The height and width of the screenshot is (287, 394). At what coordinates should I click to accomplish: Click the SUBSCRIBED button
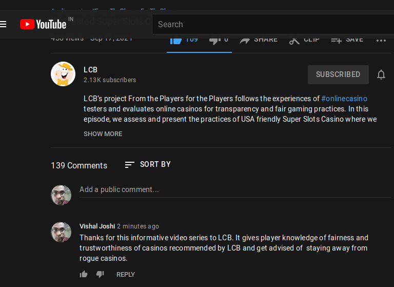point(338,74)
